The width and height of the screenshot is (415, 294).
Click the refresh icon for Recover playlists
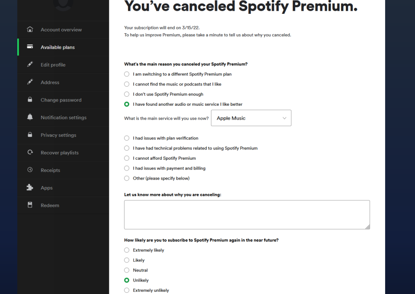tap(30, 152)
